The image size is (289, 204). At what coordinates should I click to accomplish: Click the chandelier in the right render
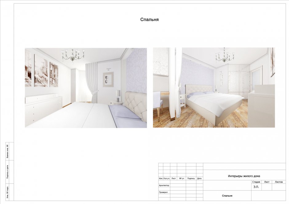coord(224,56)
